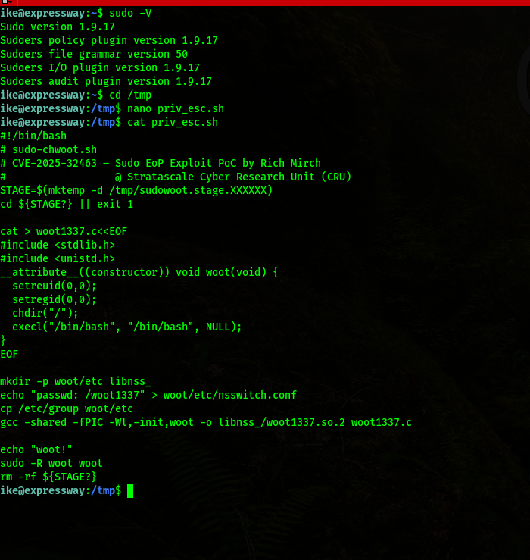Select the 'Sudo version 1.9.17' output line
The image size is (530, 560).
(58, 27)
